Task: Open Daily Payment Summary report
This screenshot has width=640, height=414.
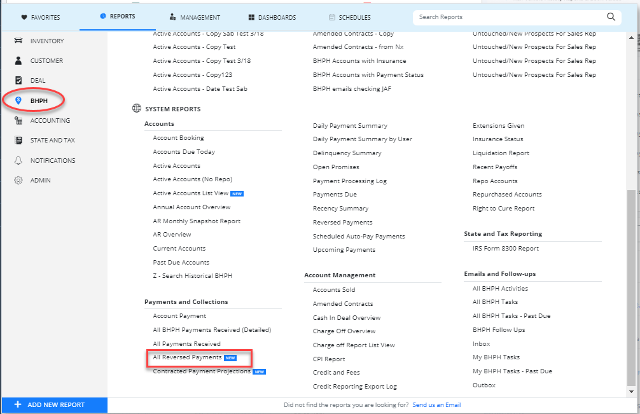Action: point(350,126)
